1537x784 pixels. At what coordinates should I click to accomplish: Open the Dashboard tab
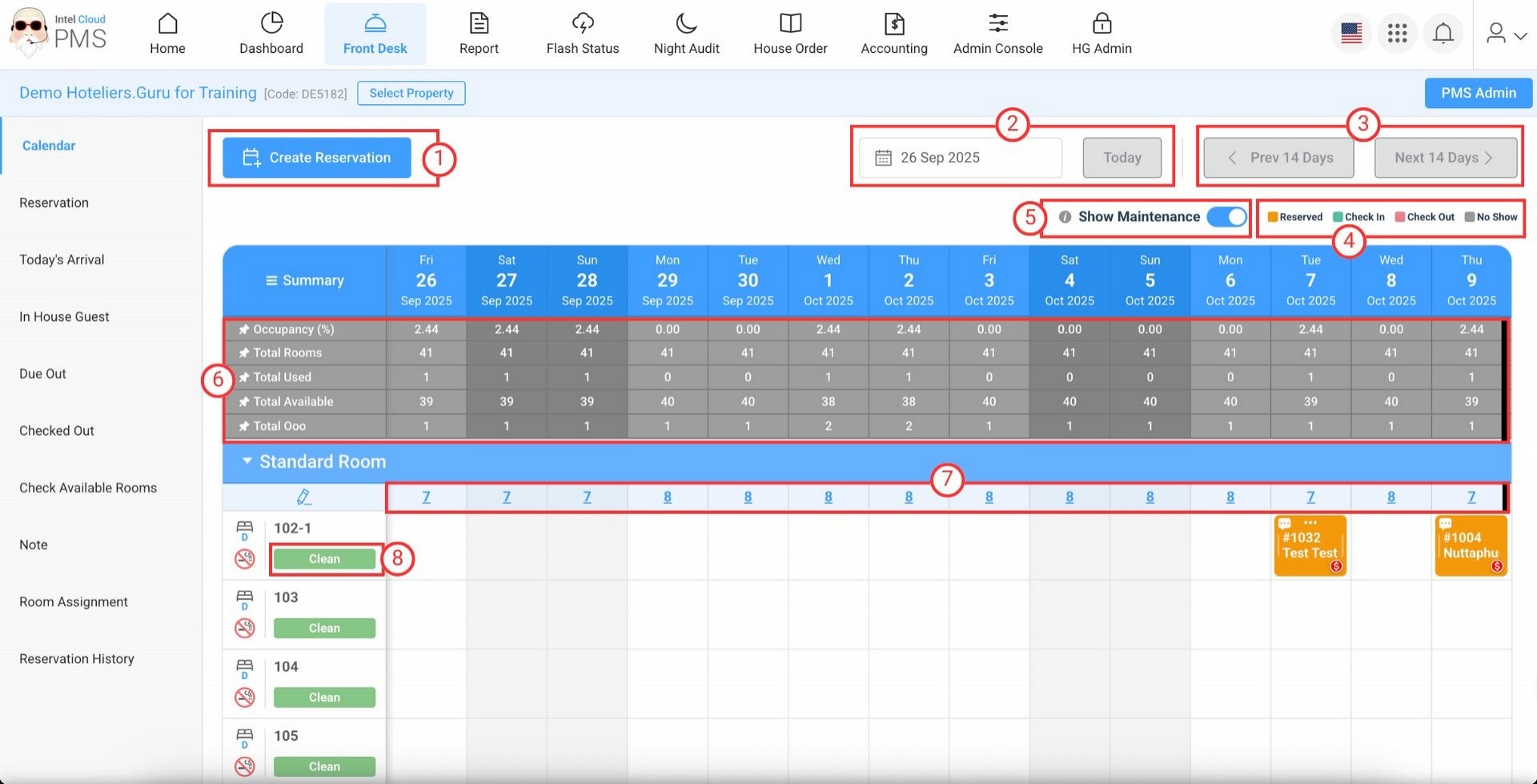[x=271, y=34]
